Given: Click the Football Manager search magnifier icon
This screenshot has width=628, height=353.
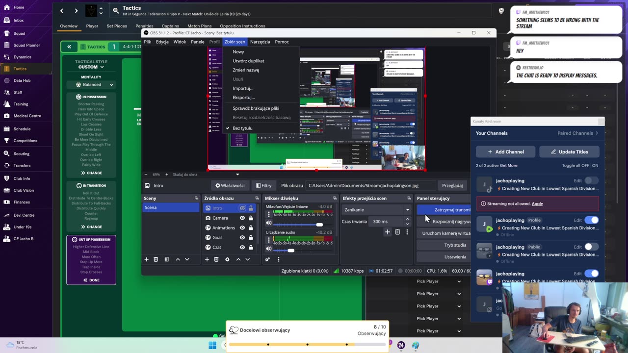Looking at the screenshot, I should (116, 10).
